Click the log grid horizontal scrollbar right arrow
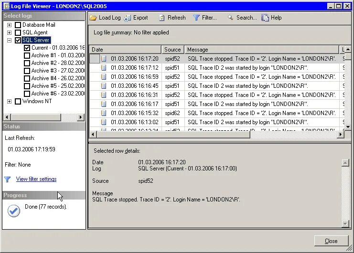This screenshot has height=253, width=354. click(341, 135)
